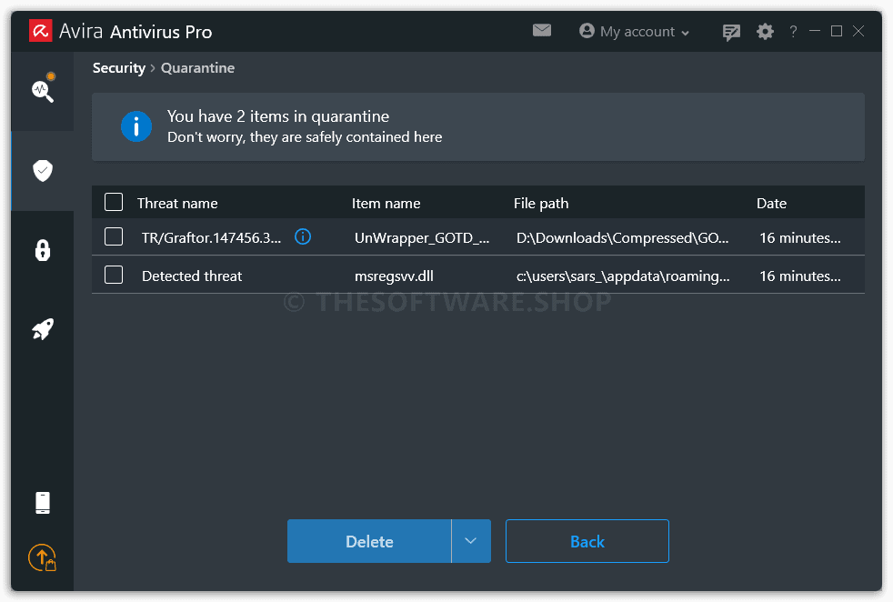
Task: Open the Status scan sidebar icon
Action: pyautogui.click(x=43, y=89)
